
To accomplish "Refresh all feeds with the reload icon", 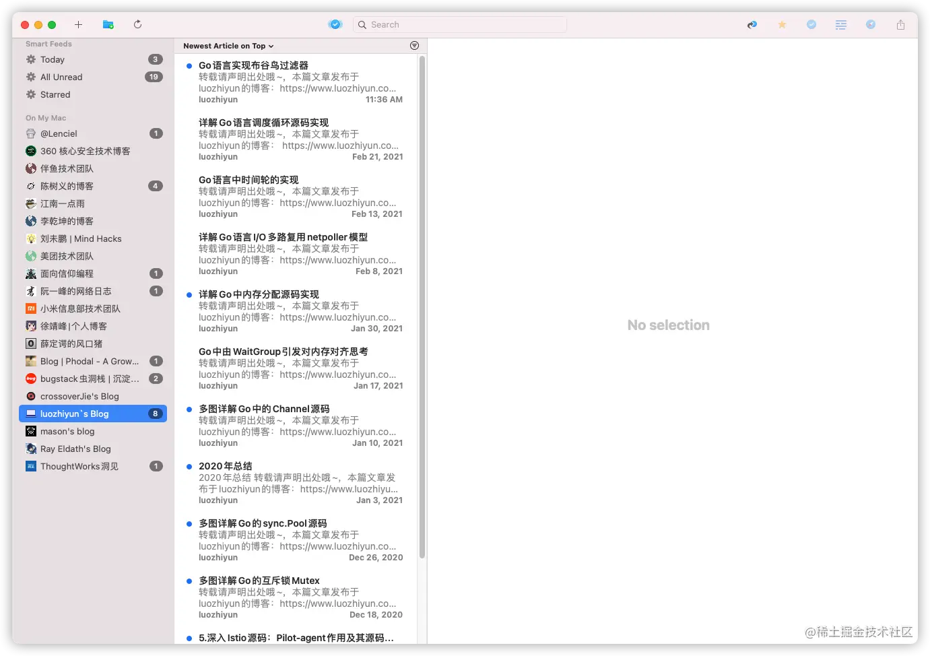I will [137, 24].
